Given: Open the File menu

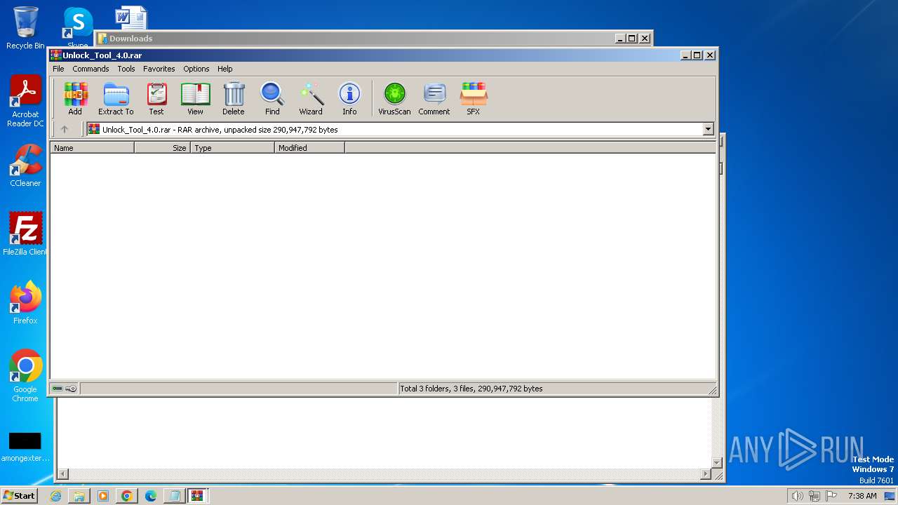Looking at the screenshot, I should coord(58,69).
